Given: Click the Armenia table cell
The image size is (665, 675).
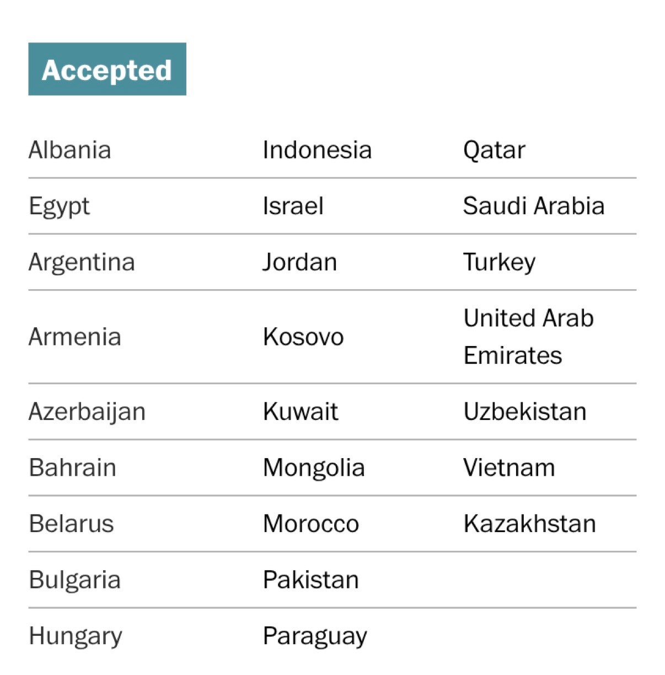Looking at the screenshot, I should [74, 337].
